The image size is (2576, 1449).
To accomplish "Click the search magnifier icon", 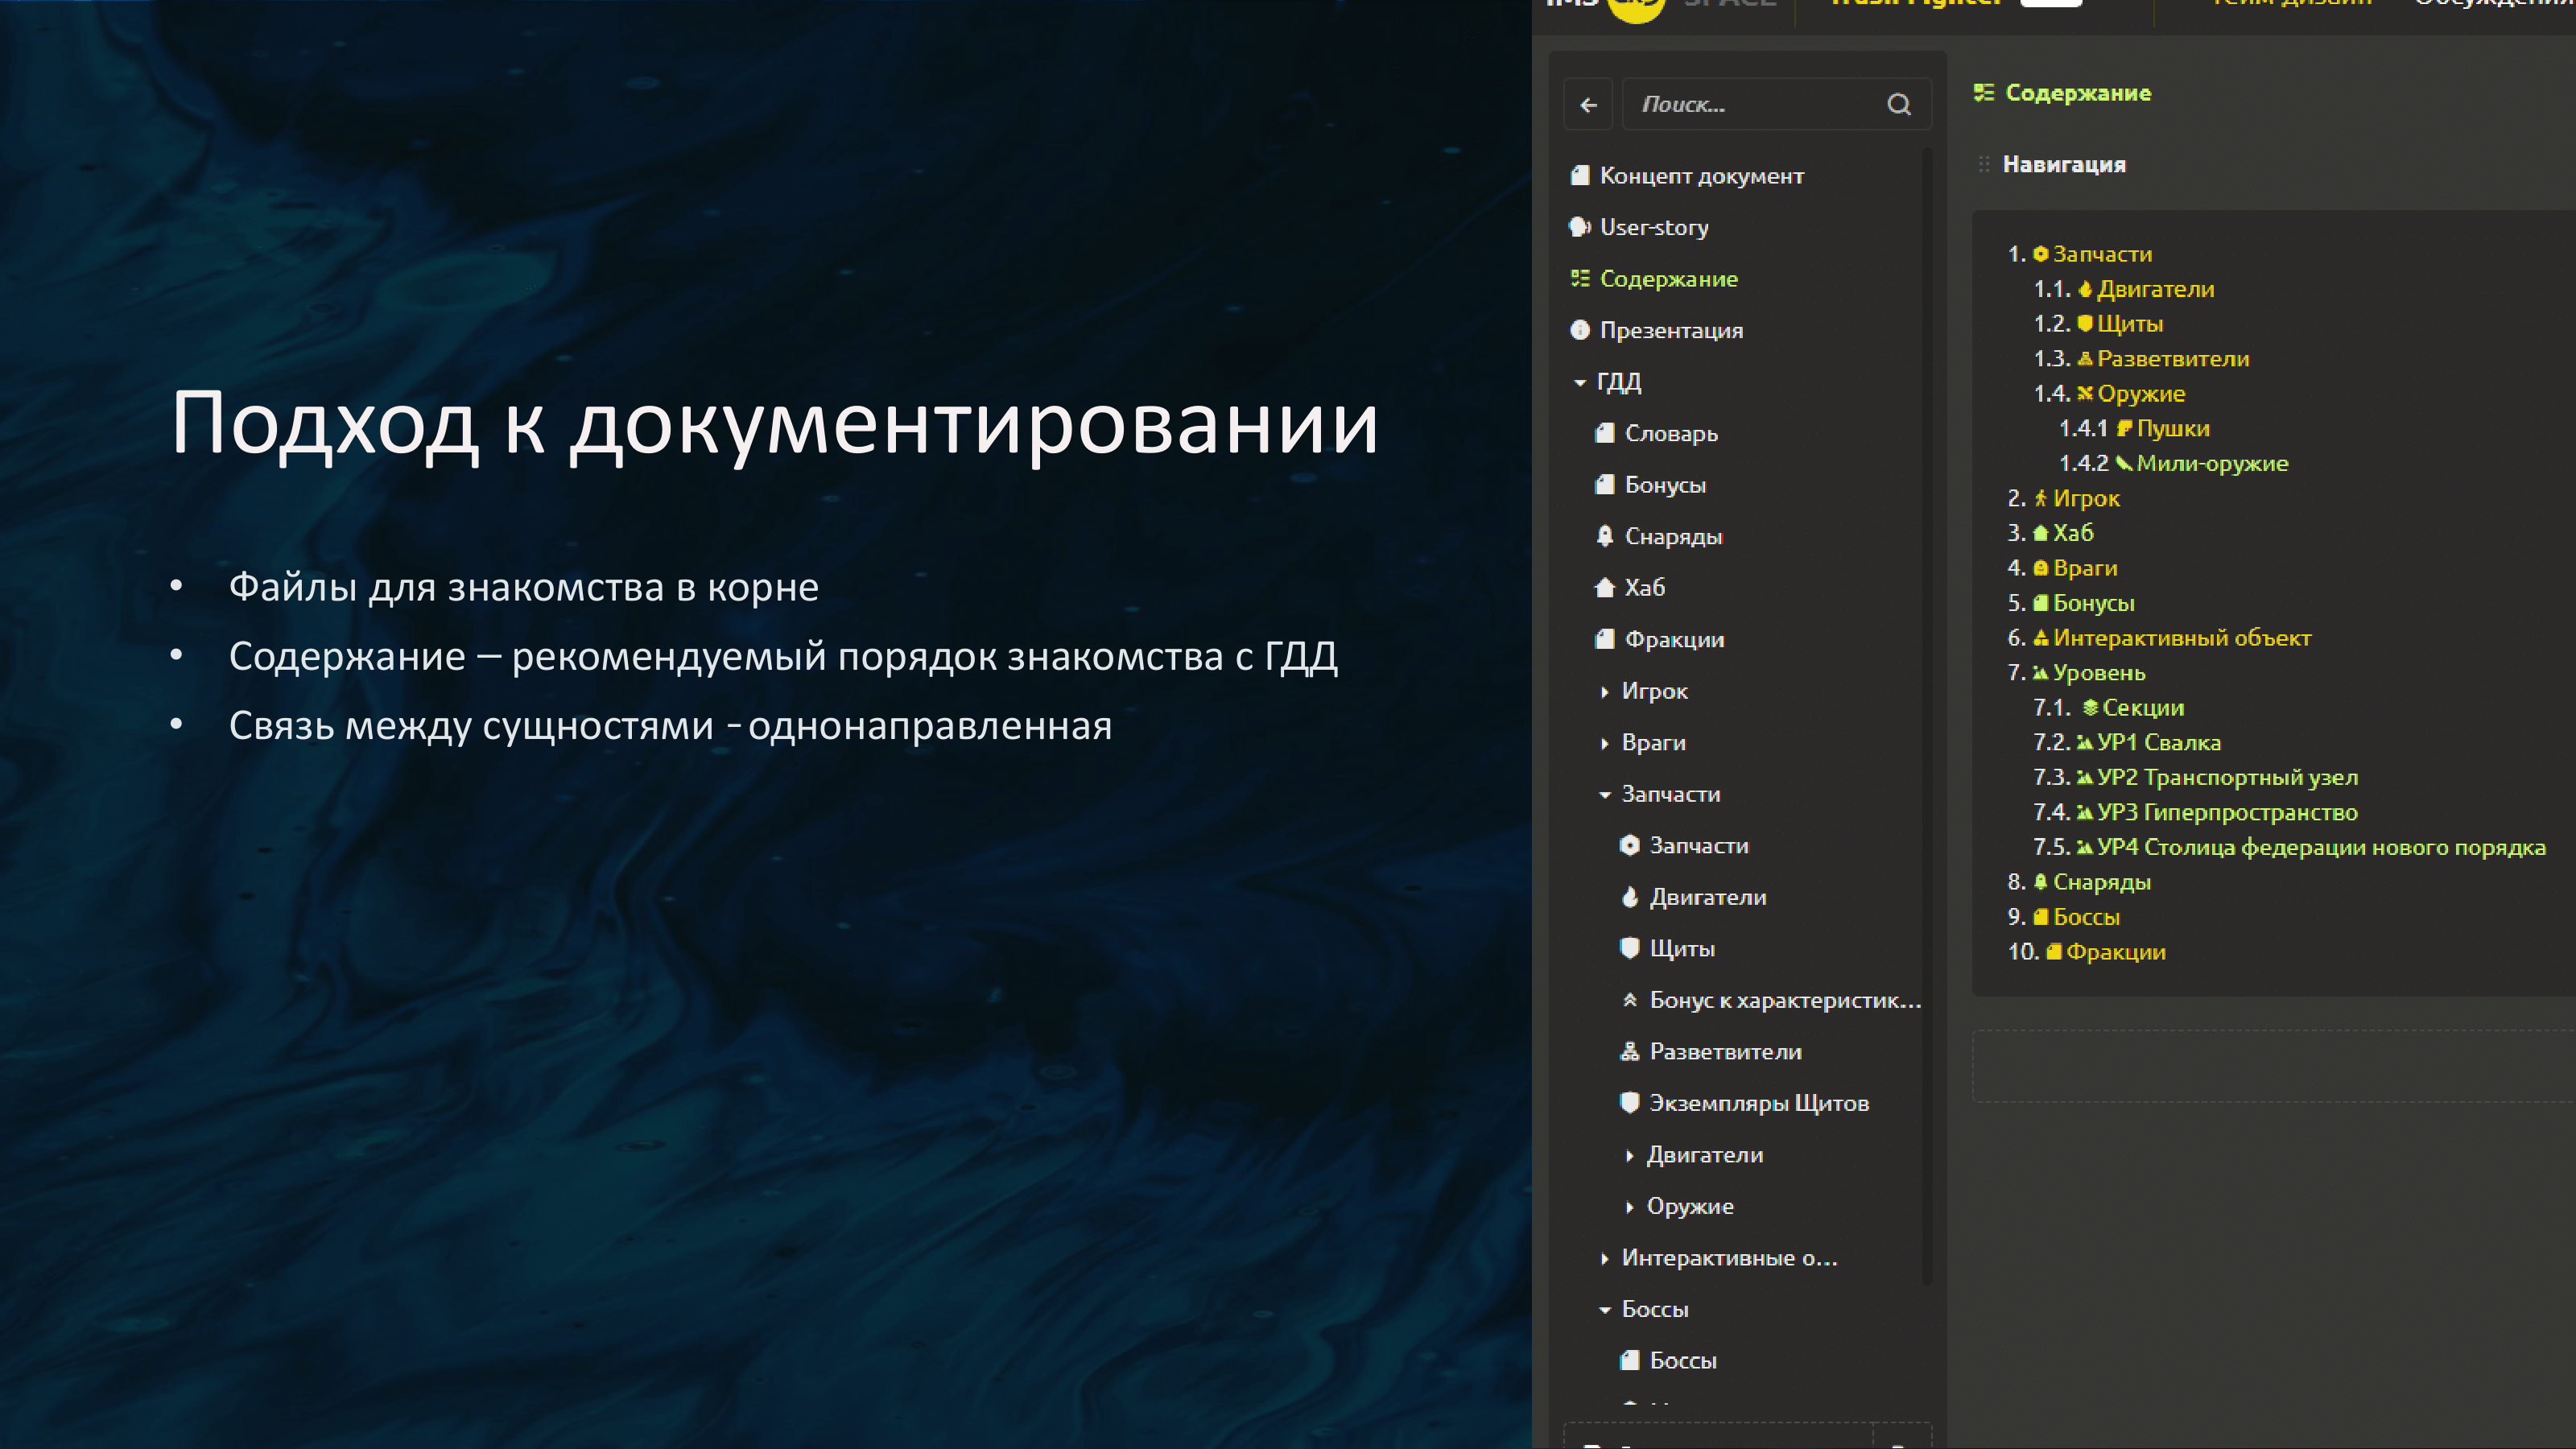I will coord(1898,105).
